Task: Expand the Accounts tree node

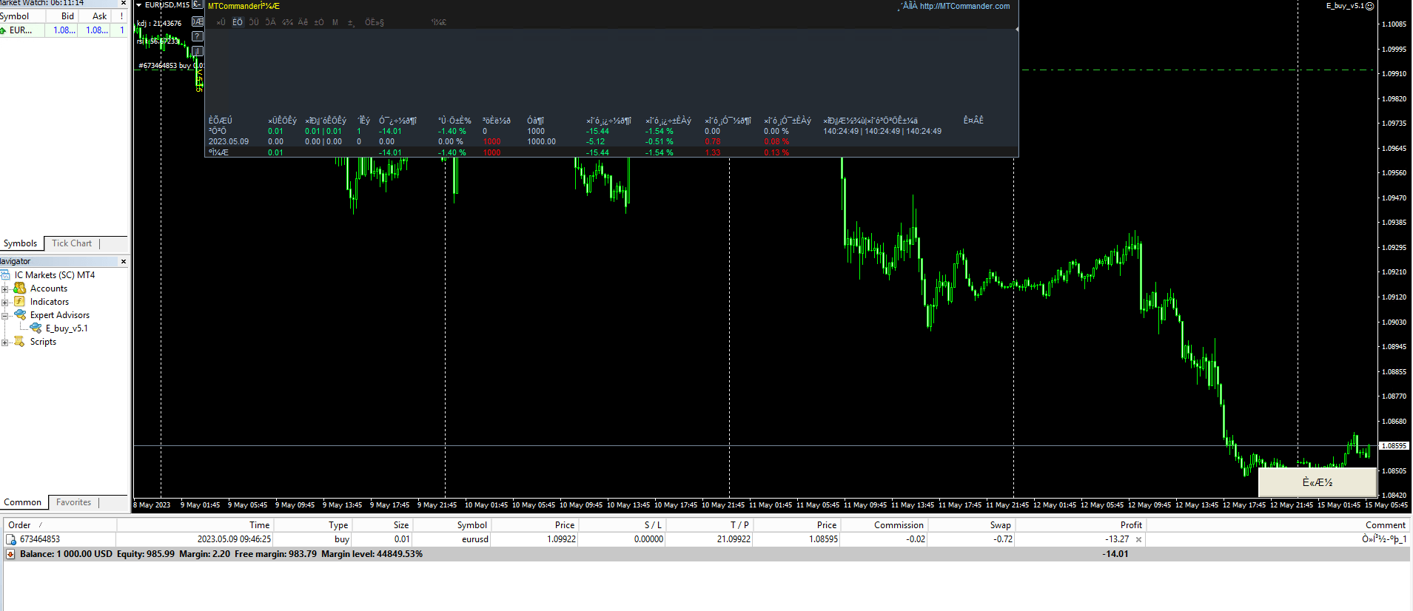Action: point(5,288)
